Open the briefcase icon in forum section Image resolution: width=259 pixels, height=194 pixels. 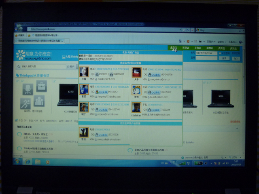tap(41, 86)
